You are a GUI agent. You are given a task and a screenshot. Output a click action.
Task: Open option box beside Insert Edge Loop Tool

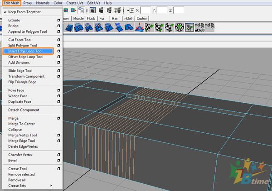[x=58, y=51]
